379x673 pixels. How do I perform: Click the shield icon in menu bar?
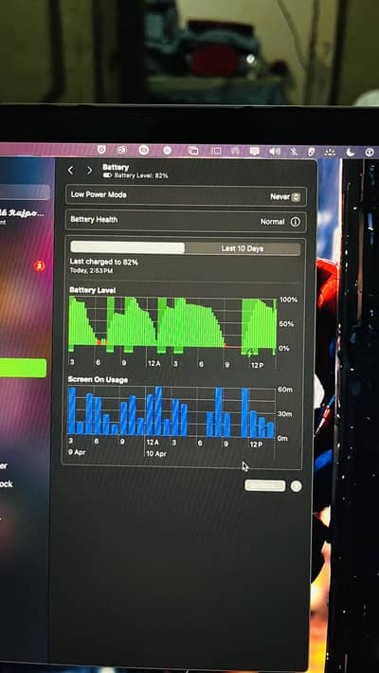click(x=101, y=150)
